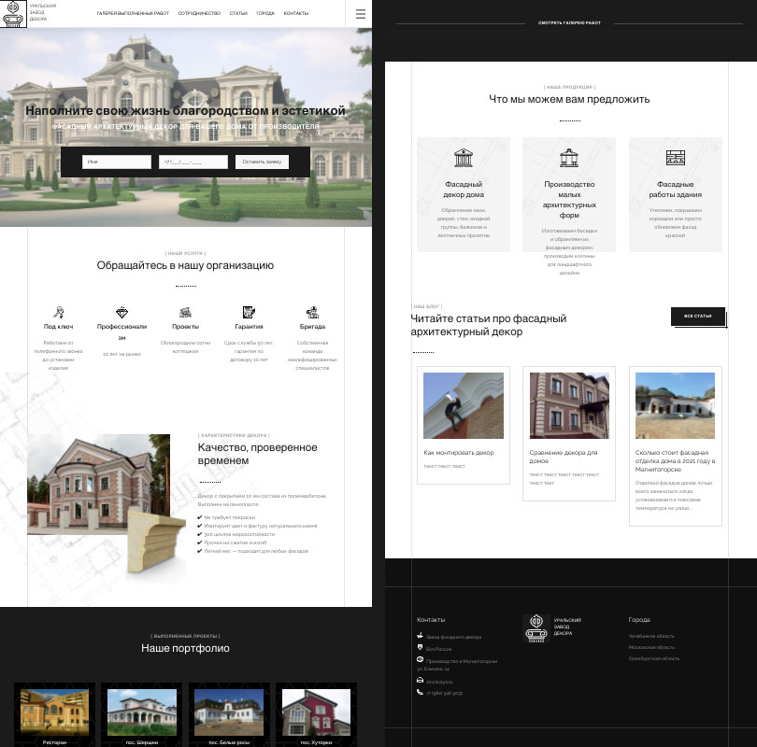Open the пос. Шершни portfolio thumbnail

[142, 714]
